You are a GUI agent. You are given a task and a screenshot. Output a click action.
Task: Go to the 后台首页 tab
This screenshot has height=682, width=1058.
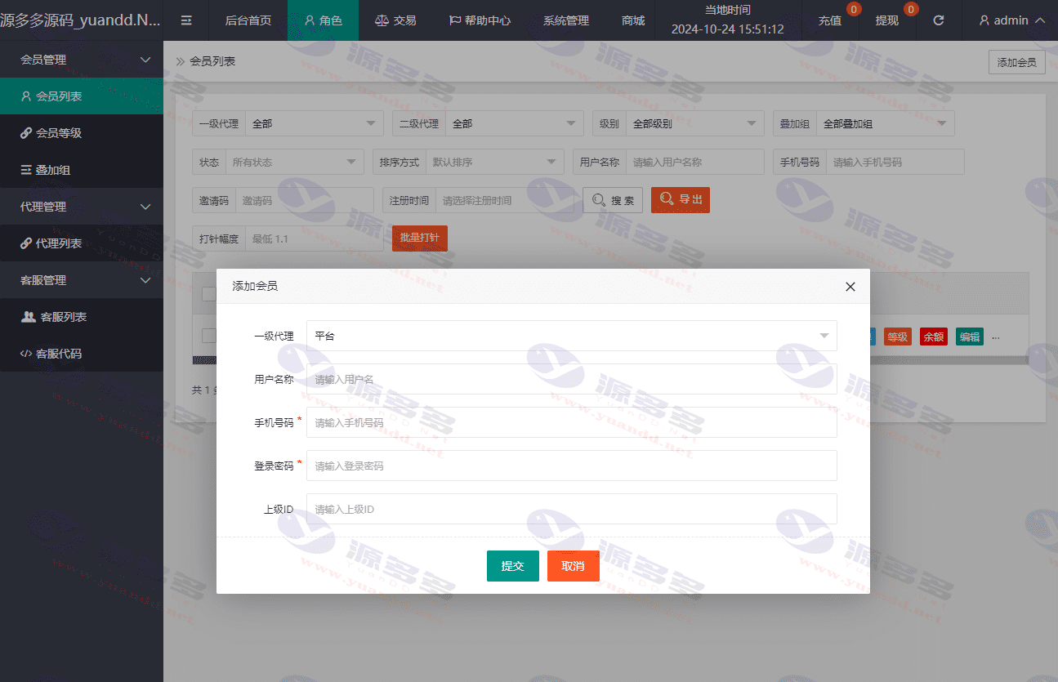248,20
